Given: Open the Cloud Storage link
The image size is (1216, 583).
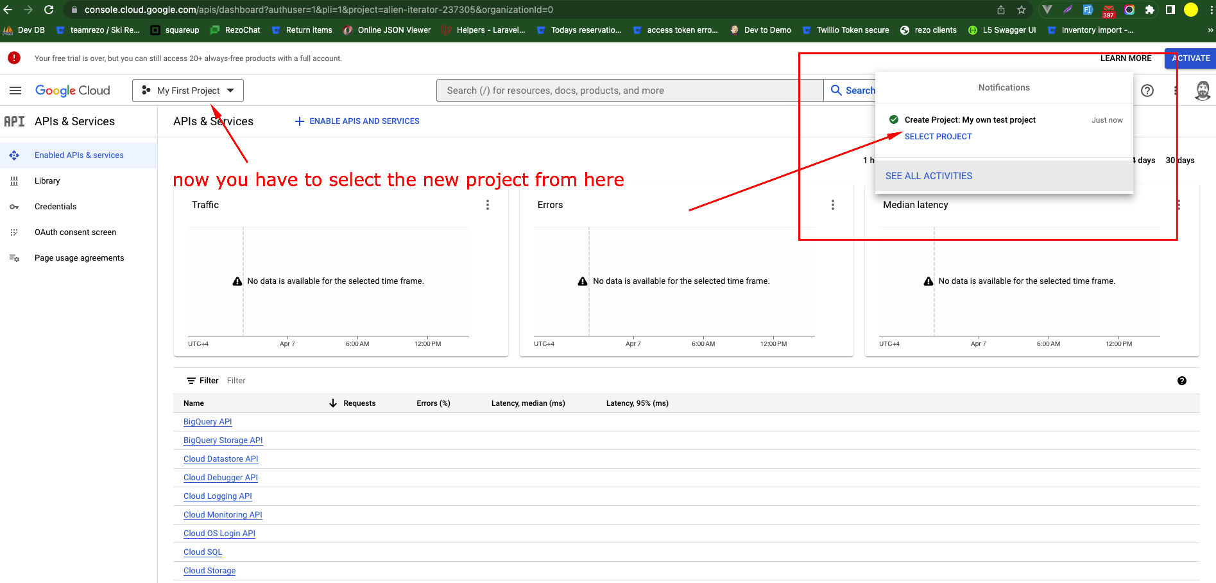Looking at the screenshot, I should 209,571.
